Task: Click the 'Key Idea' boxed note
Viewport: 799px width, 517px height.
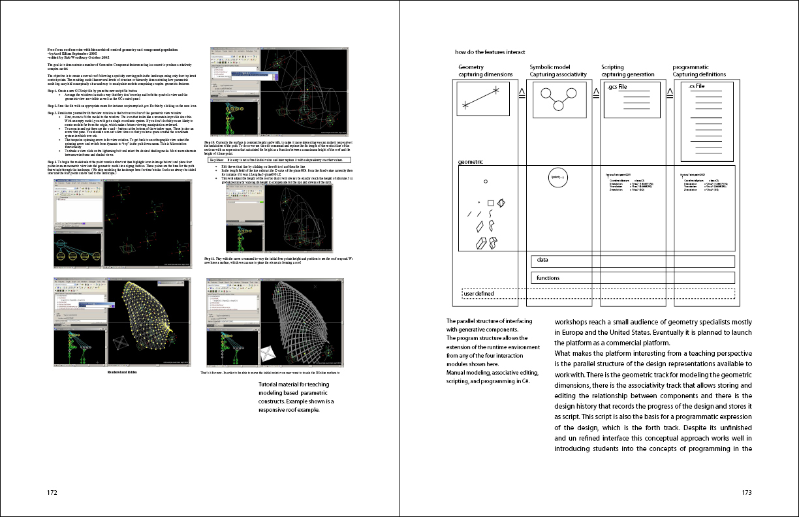Action: coord(279,159)
